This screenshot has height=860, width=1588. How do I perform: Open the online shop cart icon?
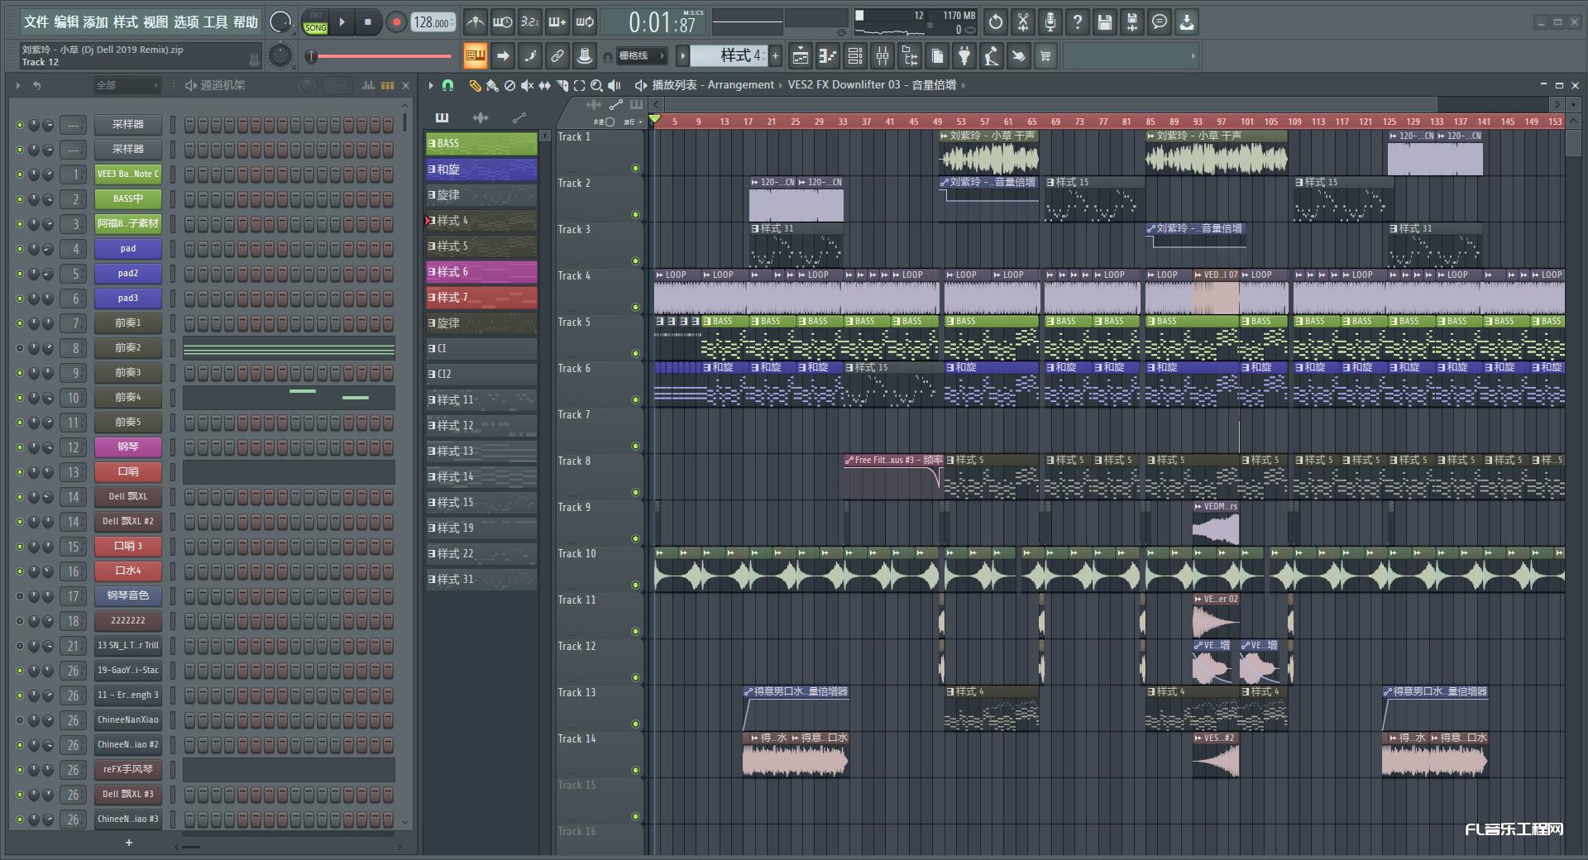1045,56
